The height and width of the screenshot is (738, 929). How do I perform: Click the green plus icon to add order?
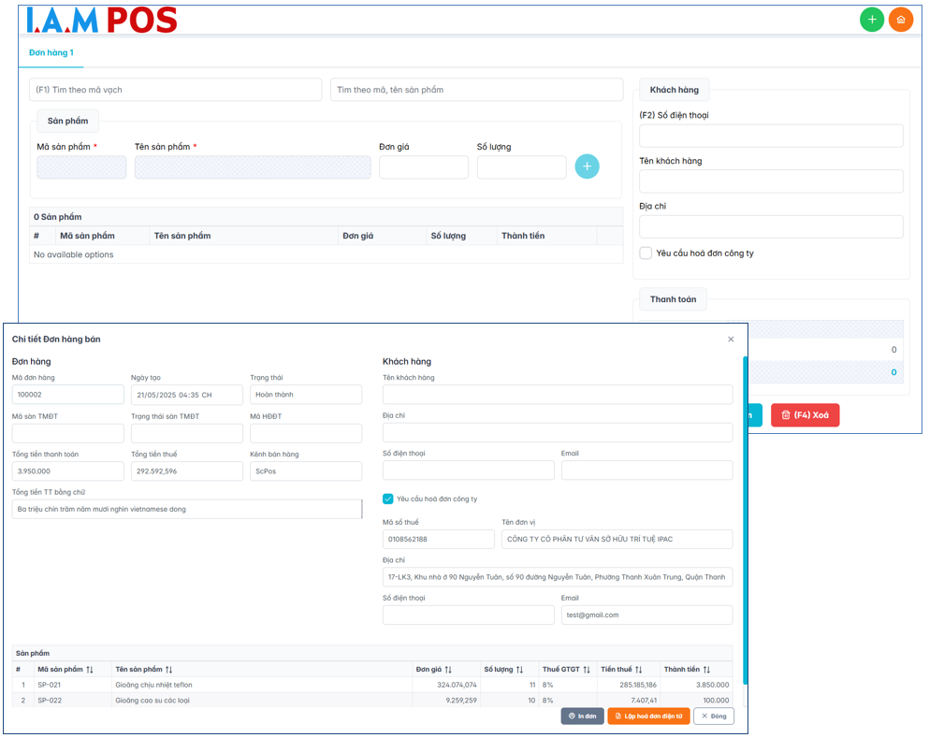872,21
